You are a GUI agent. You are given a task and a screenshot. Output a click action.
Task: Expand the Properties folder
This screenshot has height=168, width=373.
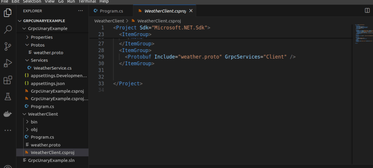[42, 37]
